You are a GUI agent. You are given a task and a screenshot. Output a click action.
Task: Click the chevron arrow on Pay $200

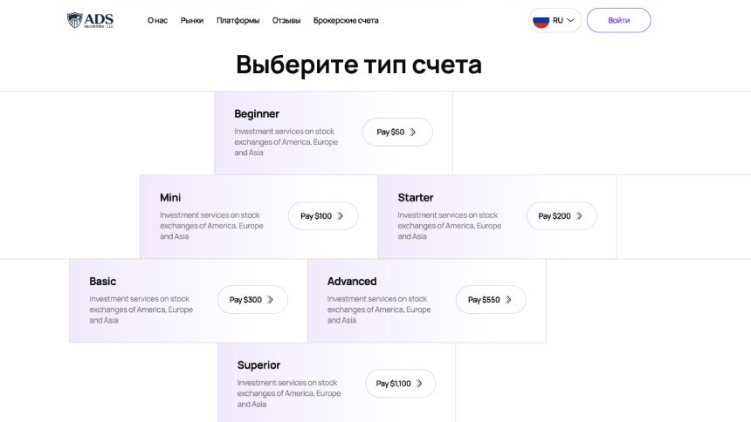579,215
